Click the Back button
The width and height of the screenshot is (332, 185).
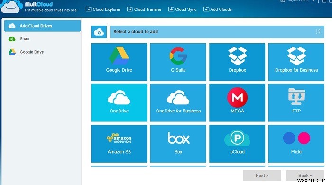305,176
